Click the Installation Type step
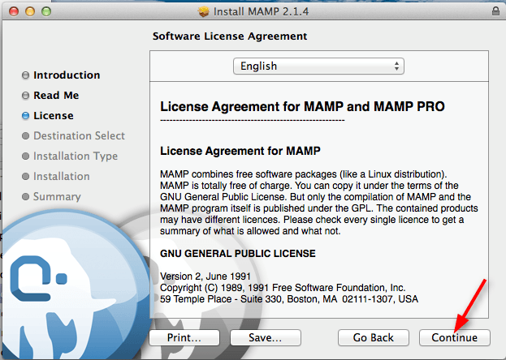 pos(76,156)
